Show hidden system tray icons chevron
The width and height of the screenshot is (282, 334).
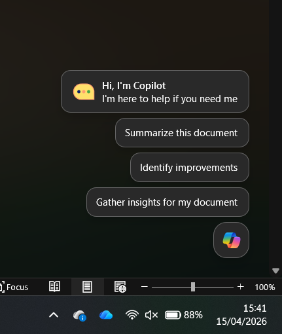coord(54,315)
